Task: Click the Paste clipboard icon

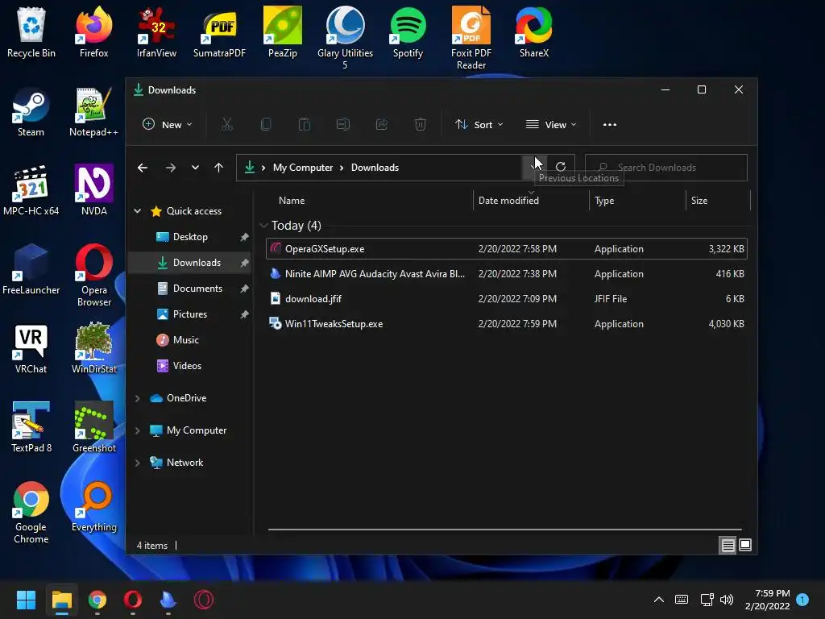Action: click(304, 125)
